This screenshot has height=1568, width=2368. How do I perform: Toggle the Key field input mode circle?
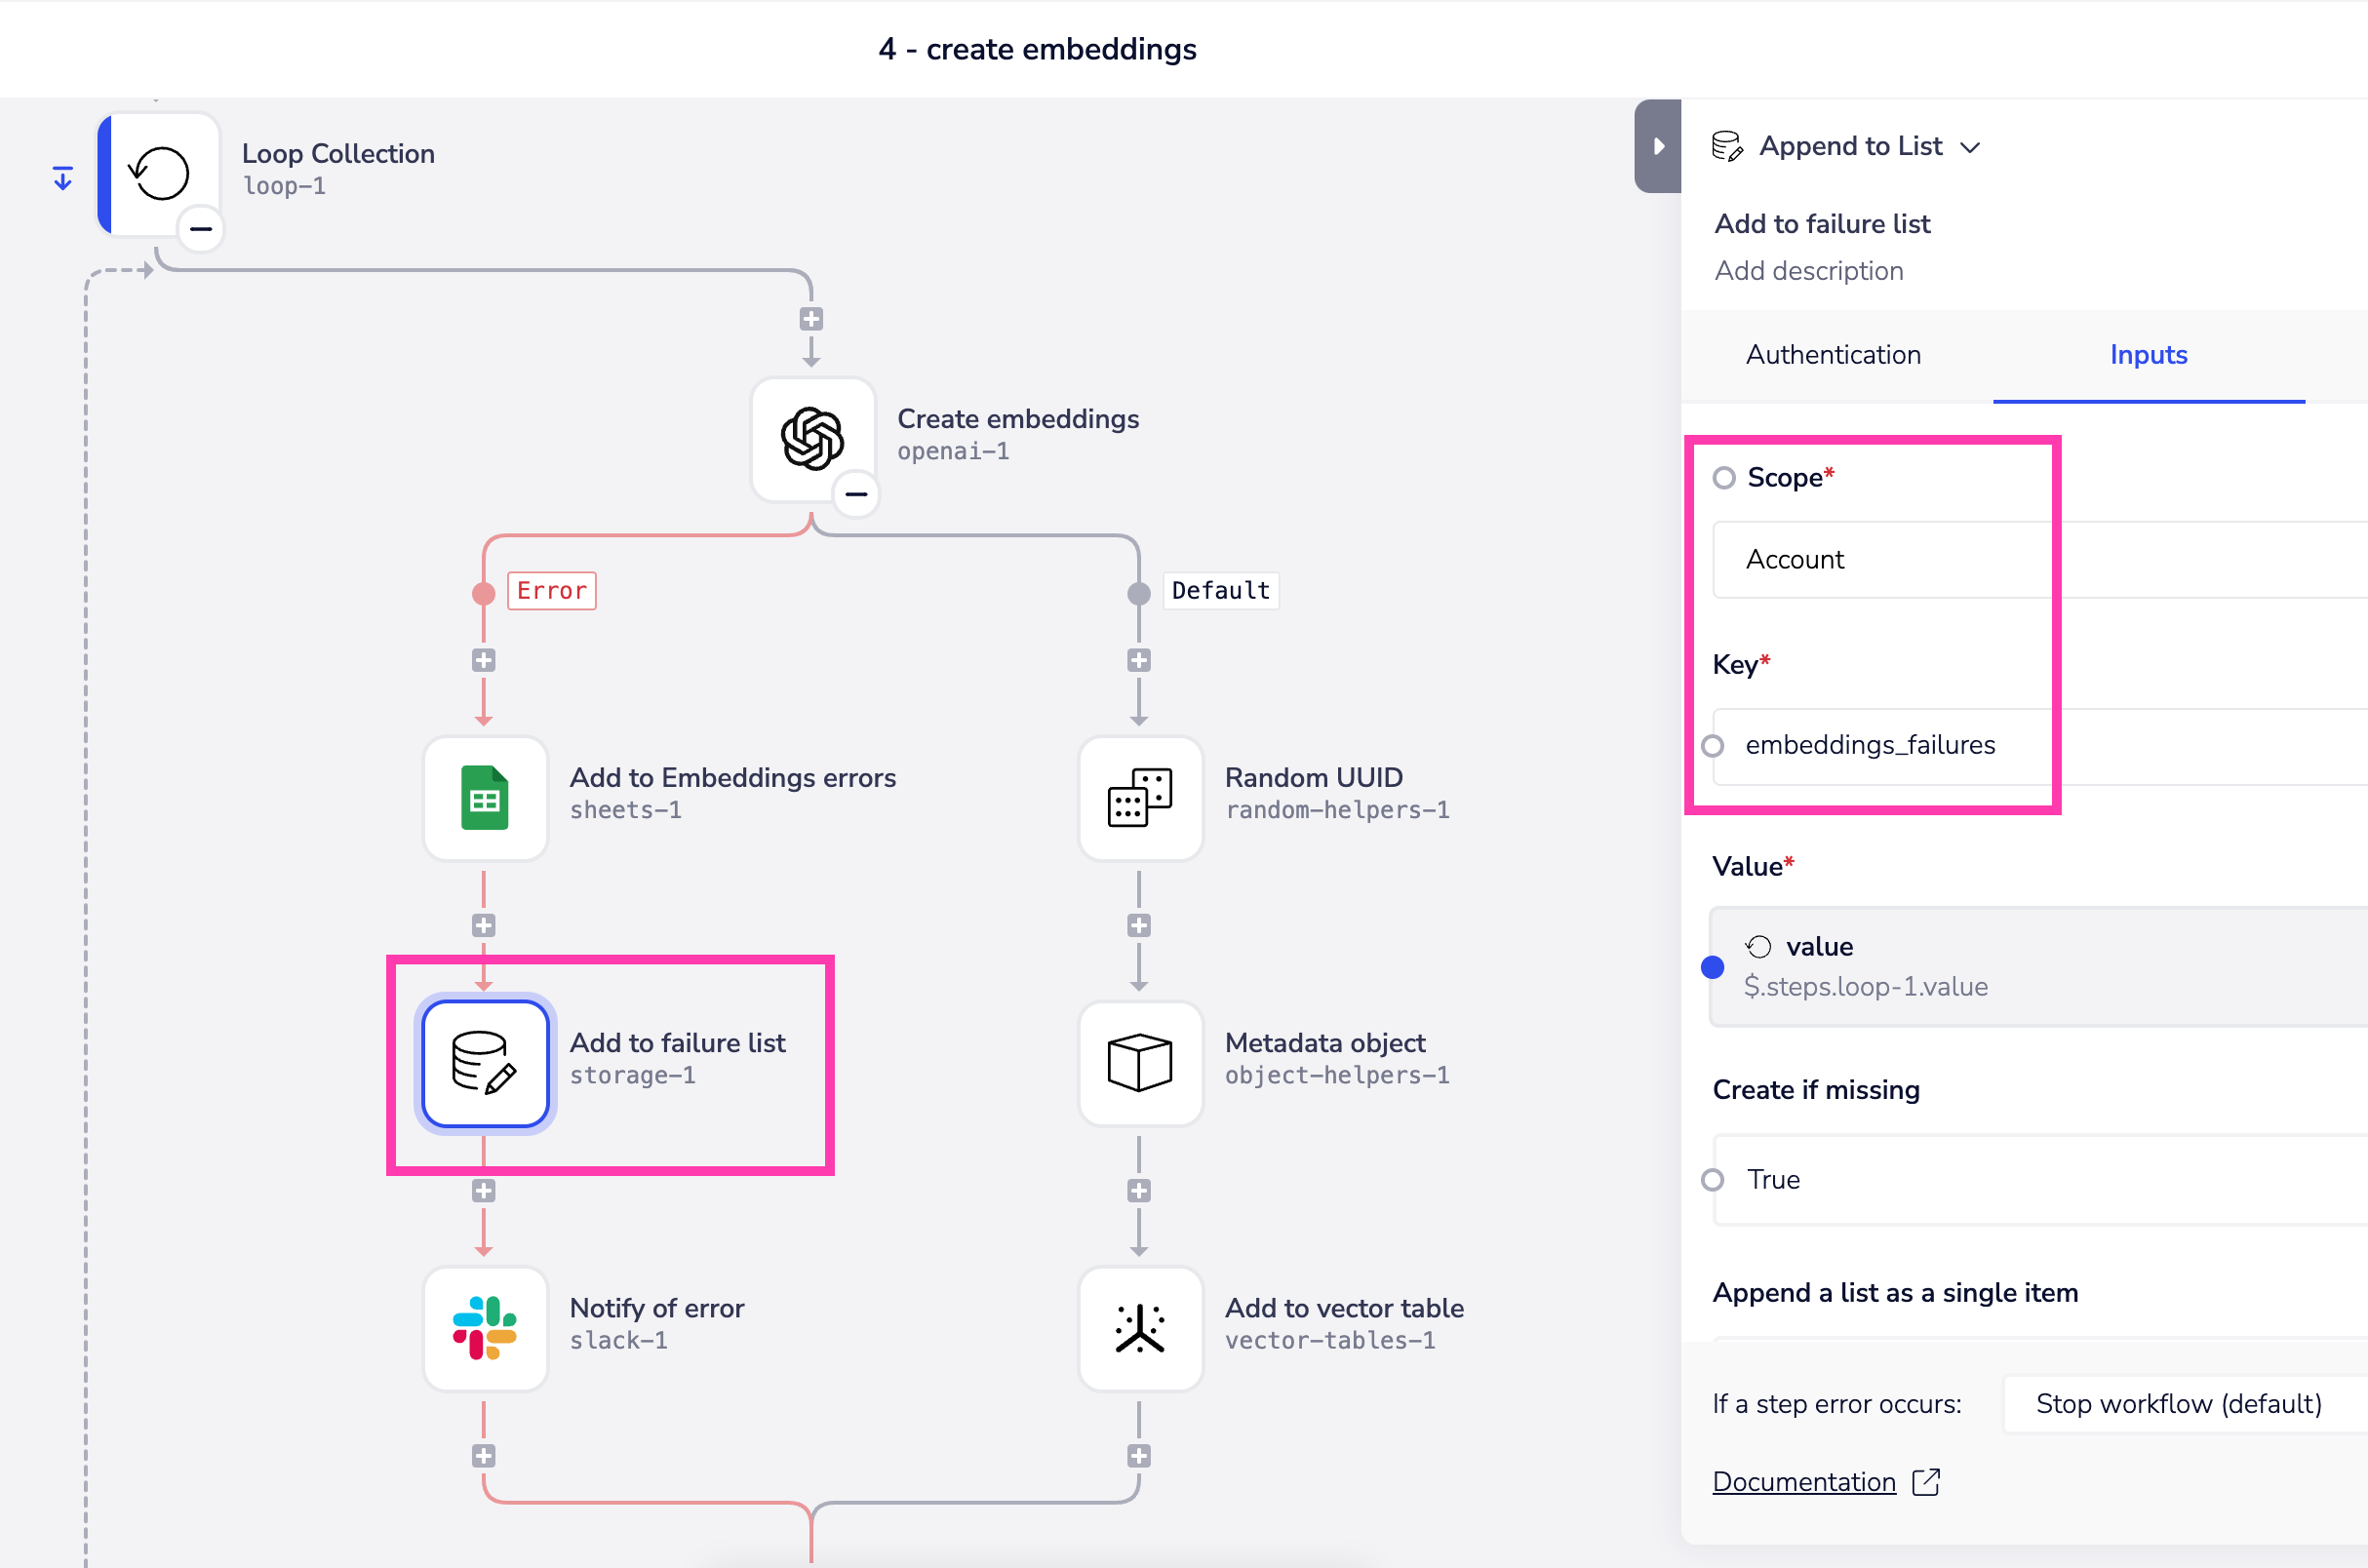point(1713,746)
